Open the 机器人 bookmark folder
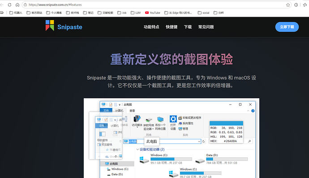309x178 pixels. 16,13
